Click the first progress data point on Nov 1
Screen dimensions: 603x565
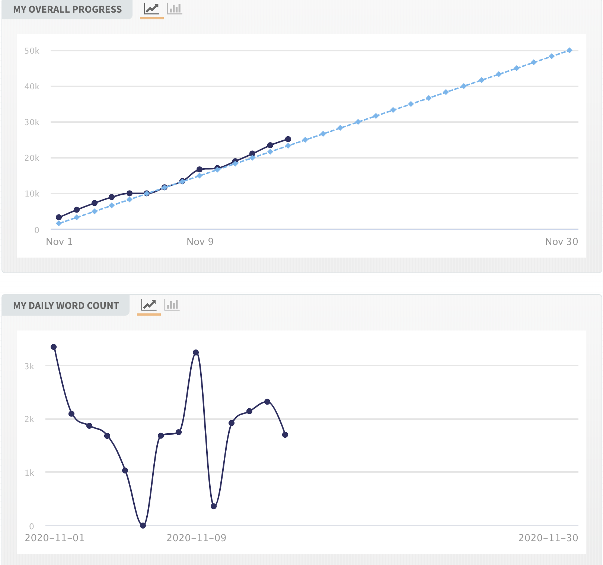59,217
